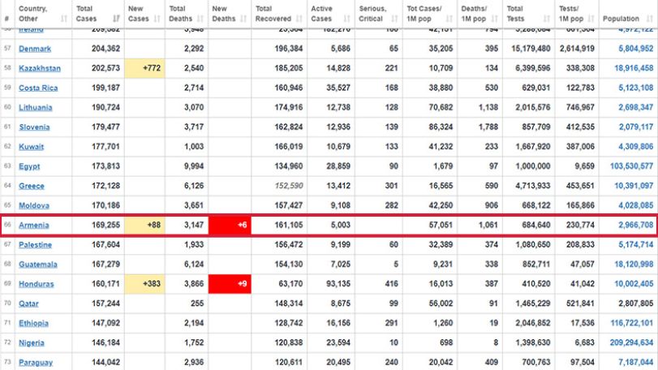This screenshot has height=370, width=658.
Task: Select Egypt total deaths 9,994
Action: (x=194, y=166)
